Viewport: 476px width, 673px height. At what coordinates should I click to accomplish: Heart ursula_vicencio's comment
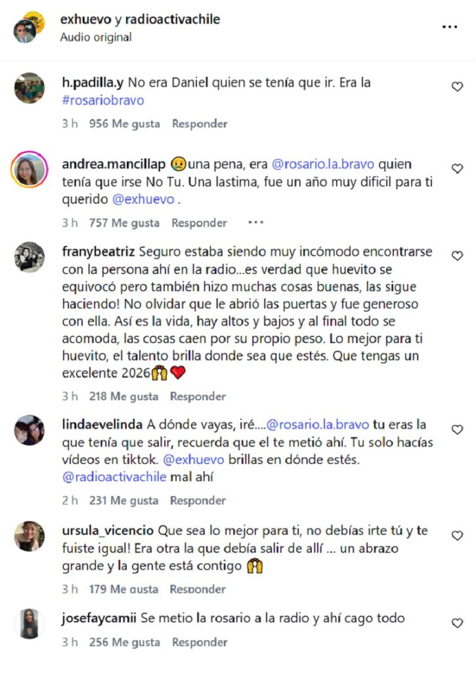point(457,536)
